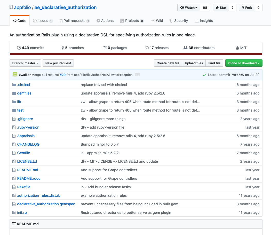This screenshot has width=271, height=235.
Task: Click the green commit status checkmark
Action: tap(204, 75)
